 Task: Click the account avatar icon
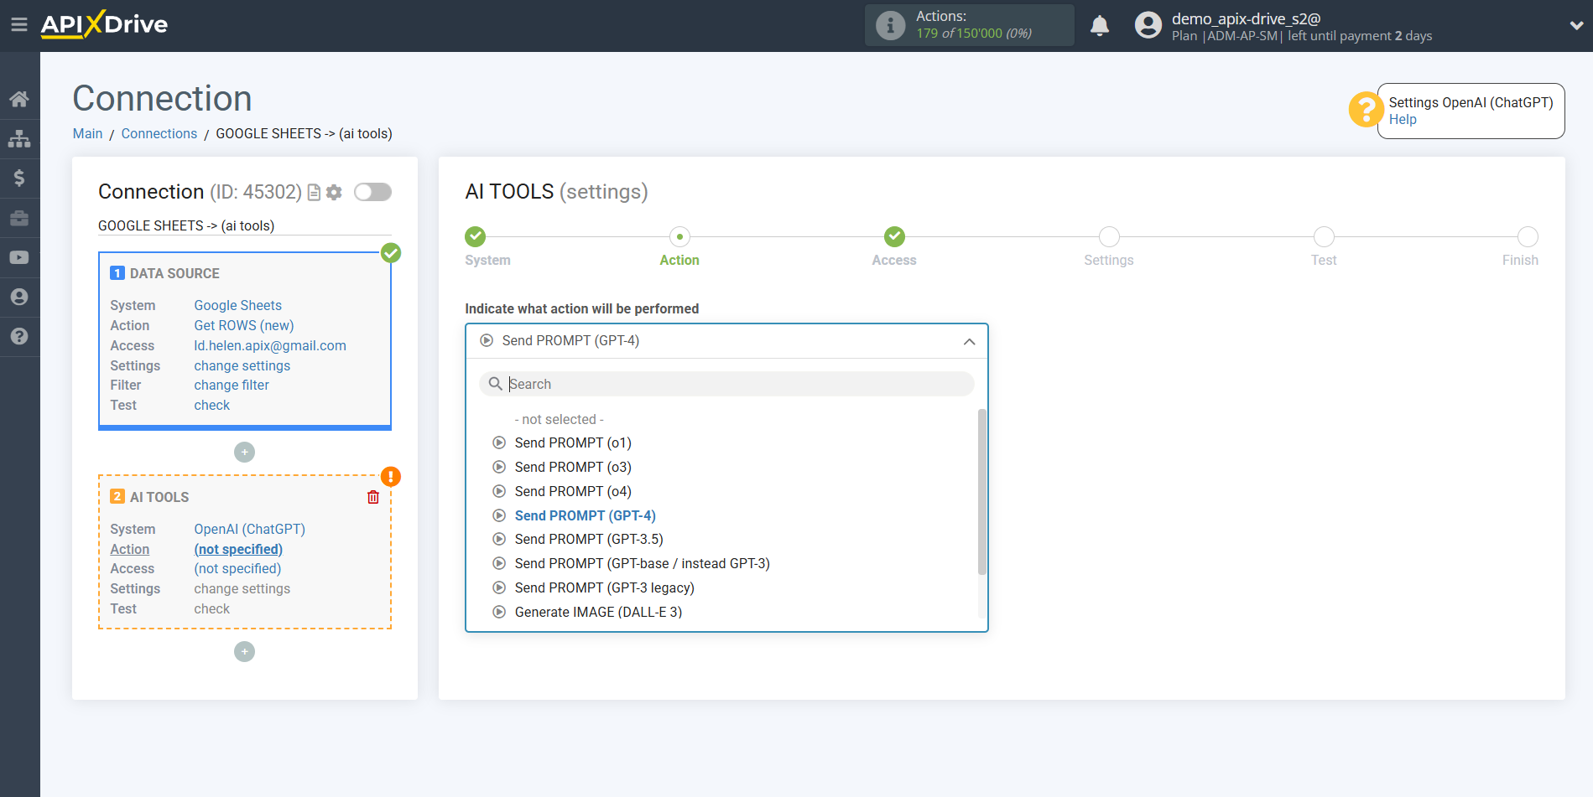click(x=1148, y=25)
